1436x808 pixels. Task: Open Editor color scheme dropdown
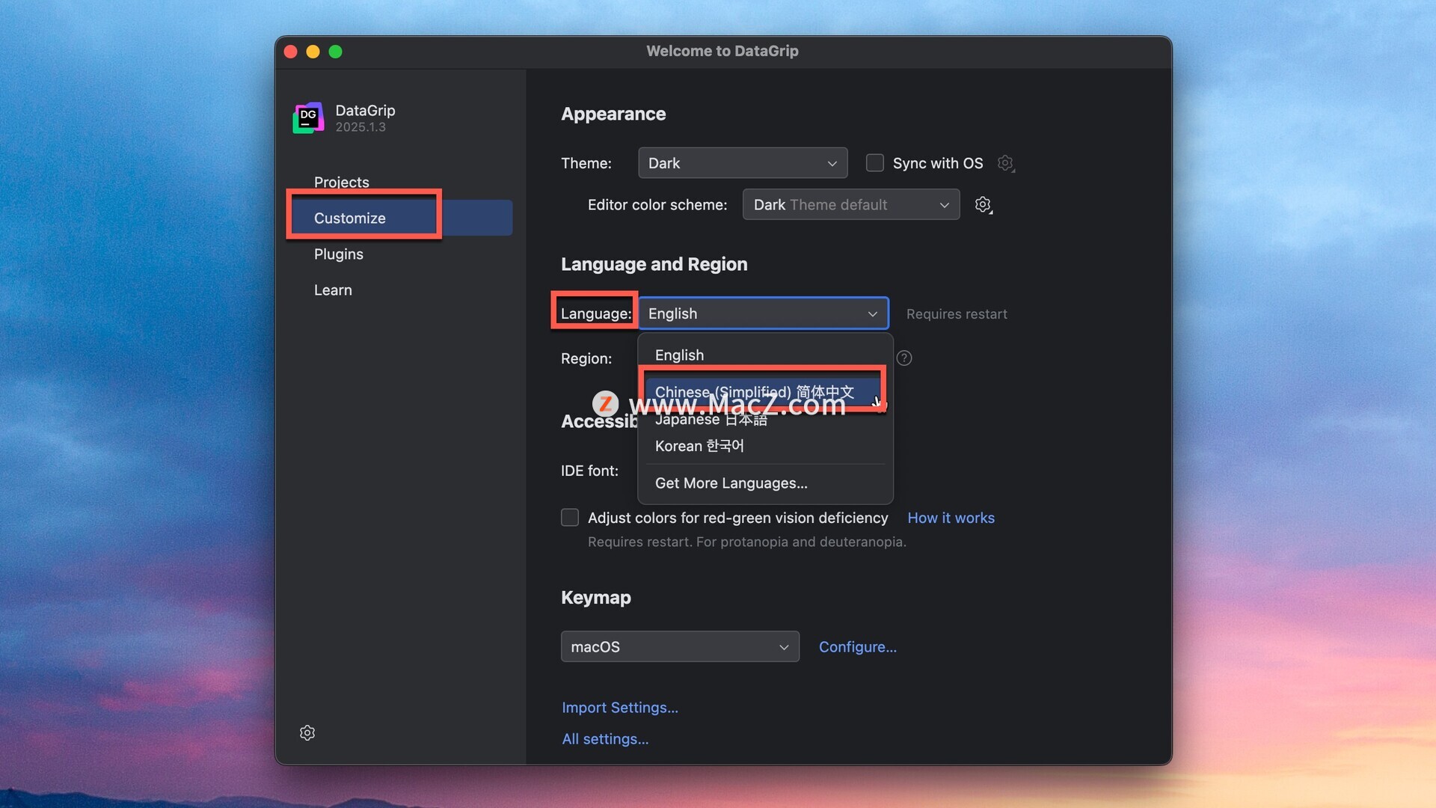click(x=851, y=205)
